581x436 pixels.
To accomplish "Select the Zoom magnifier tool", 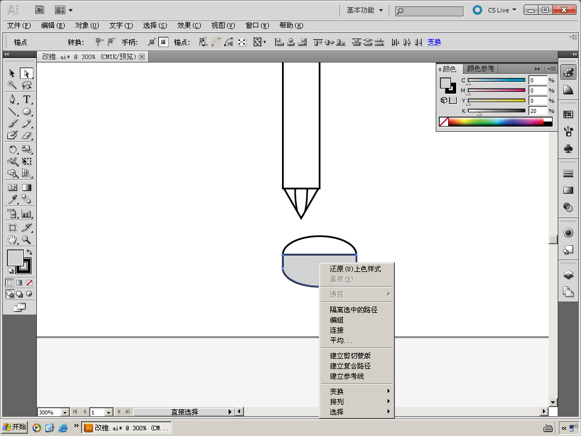I will [26, 240].
